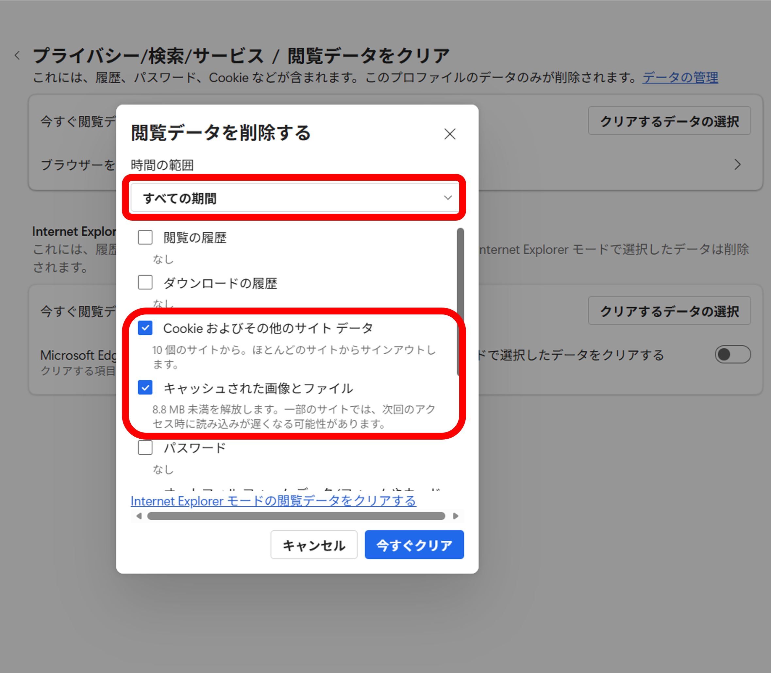Check the パスワード checkbox
Image resolution: width=771 pixels, height=673 pixels.
tap(144, 447)
